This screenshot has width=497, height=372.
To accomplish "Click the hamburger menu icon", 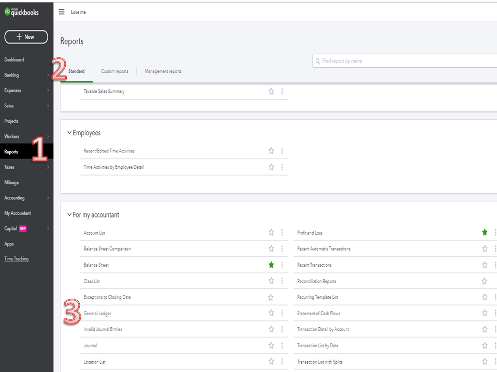I will pyautogui.click(x=62, y=12).
